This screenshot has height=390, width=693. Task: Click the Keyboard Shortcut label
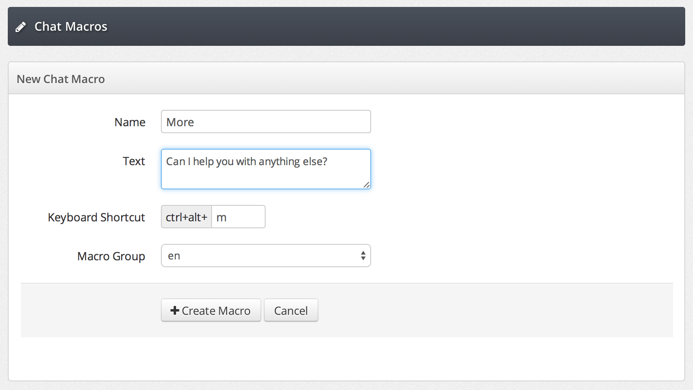(96, 217)
